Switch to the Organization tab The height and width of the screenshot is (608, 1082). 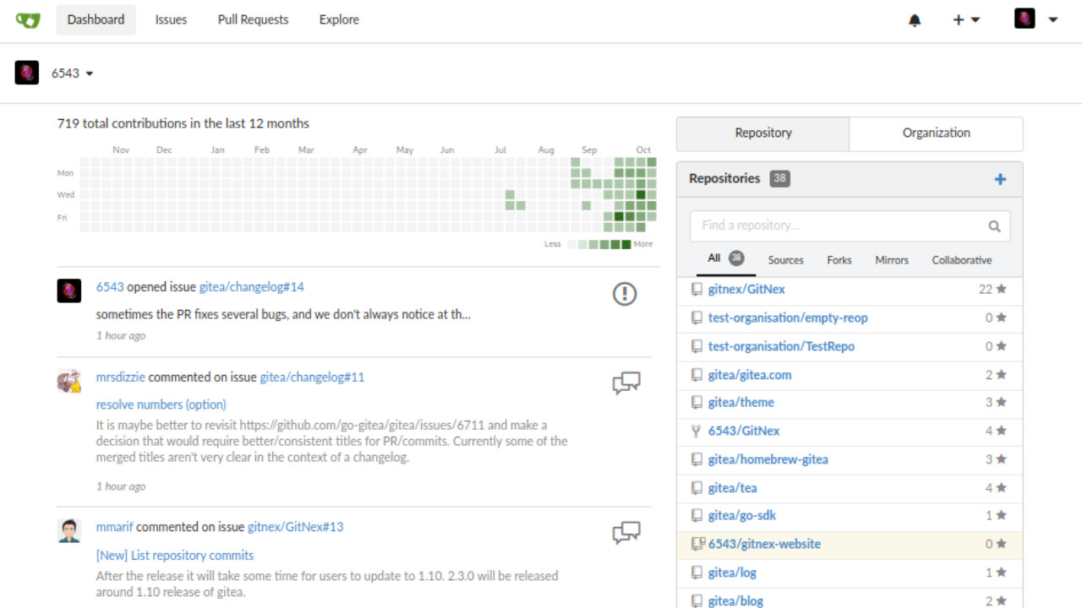[x=936, y=133]
